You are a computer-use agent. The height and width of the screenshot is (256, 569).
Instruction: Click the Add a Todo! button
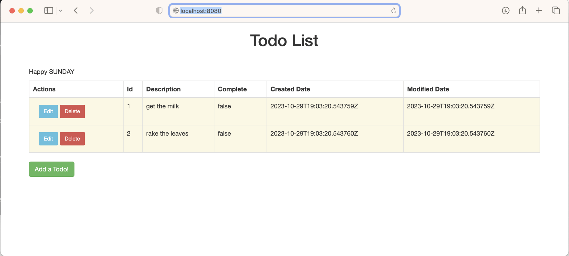[x=52, y=169]
